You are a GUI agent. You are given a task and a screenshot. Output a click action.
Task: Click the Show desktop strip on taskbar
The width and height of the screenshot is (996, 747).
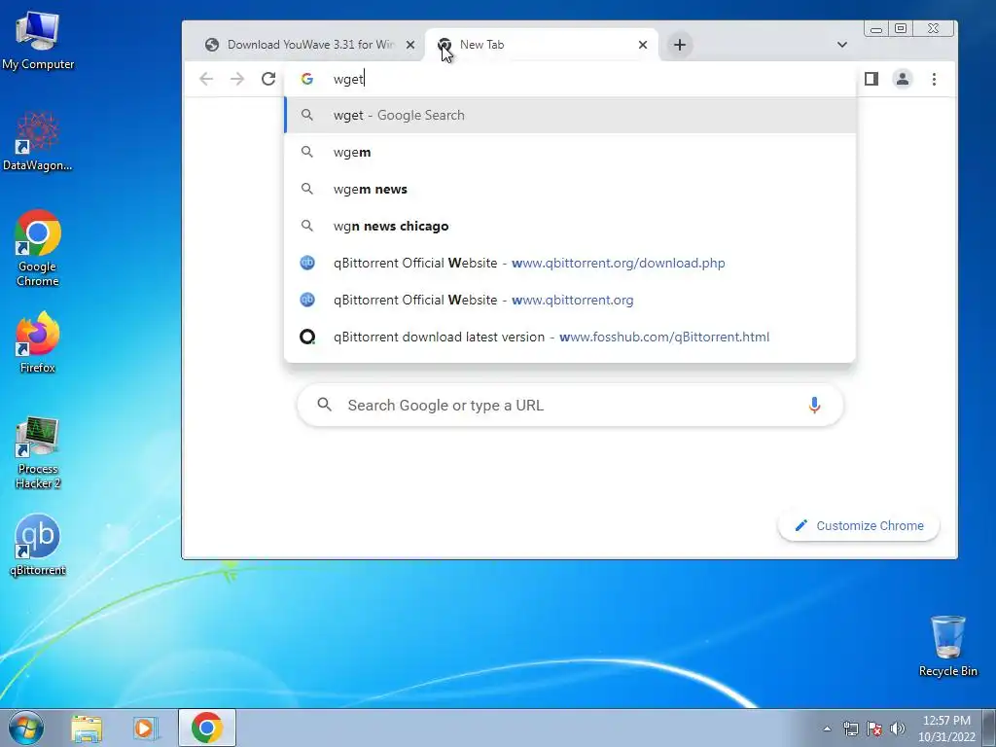point(989,728)
